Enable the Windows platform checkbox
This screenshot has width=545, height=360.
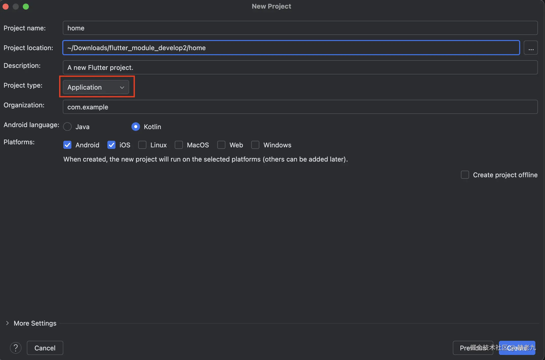[x=255, y=145]
